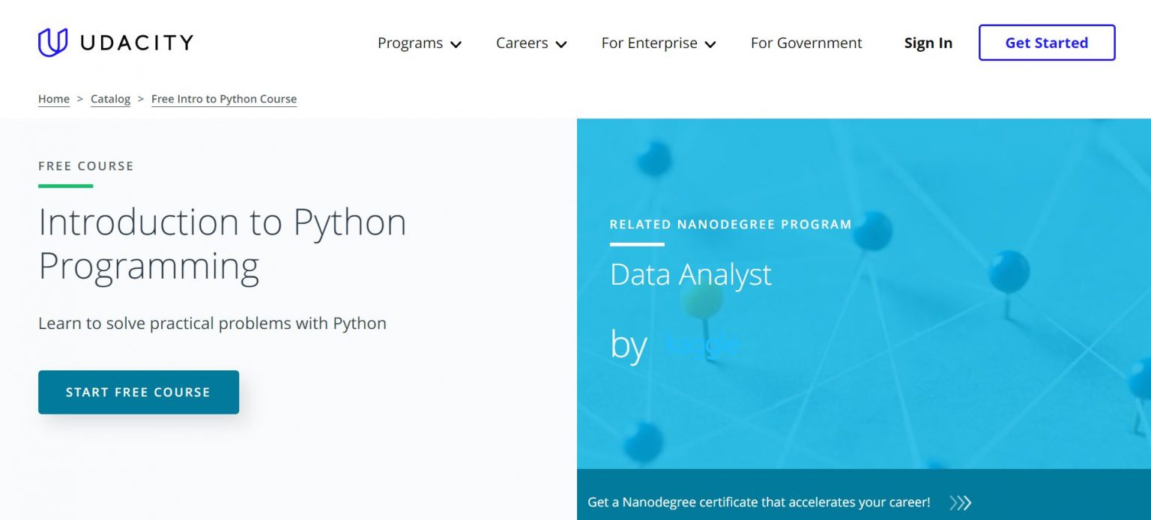Click the Programs chevron arrow
Image resolution: width=1151 pixels, height=520 pixels.
coord(456,45)
